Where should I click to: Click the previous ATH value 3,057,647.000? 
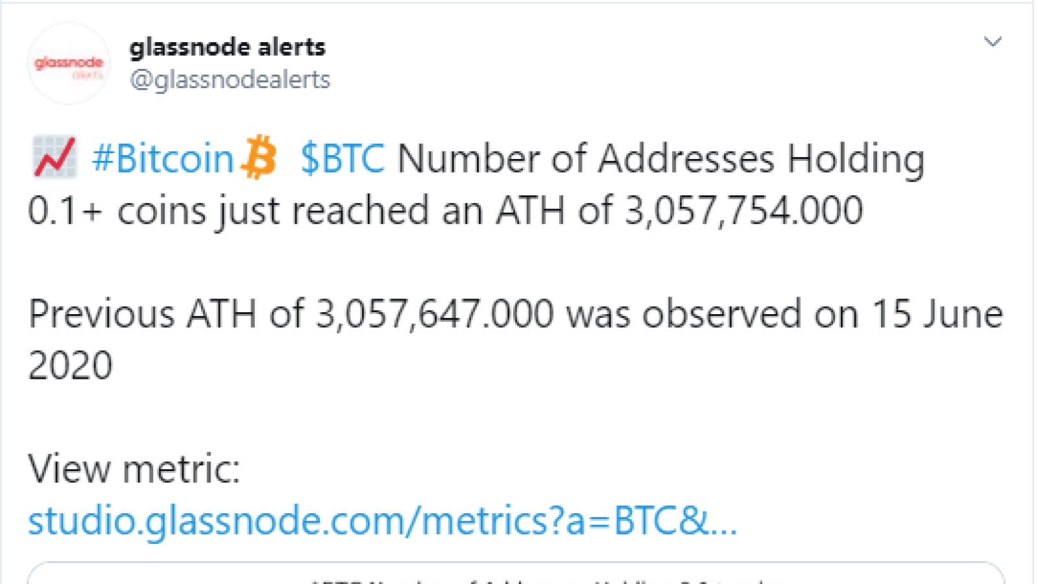click(x=435, y=314)
